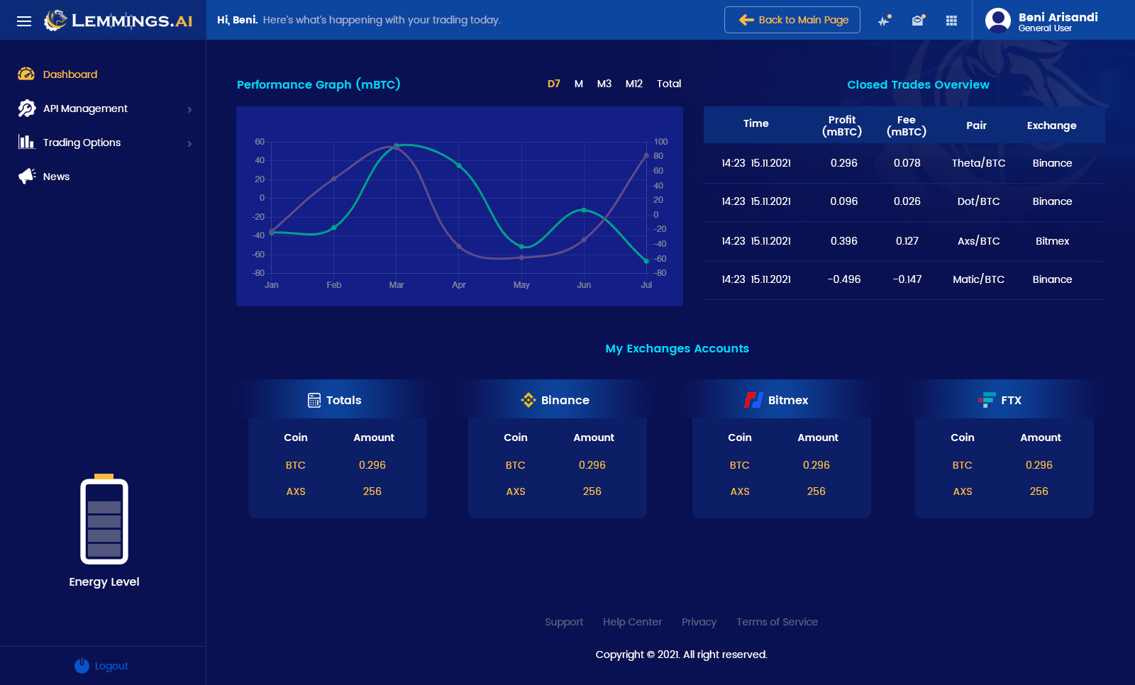
Task: Click the Fee (mBTC) column header
Action: coord(907,126)
